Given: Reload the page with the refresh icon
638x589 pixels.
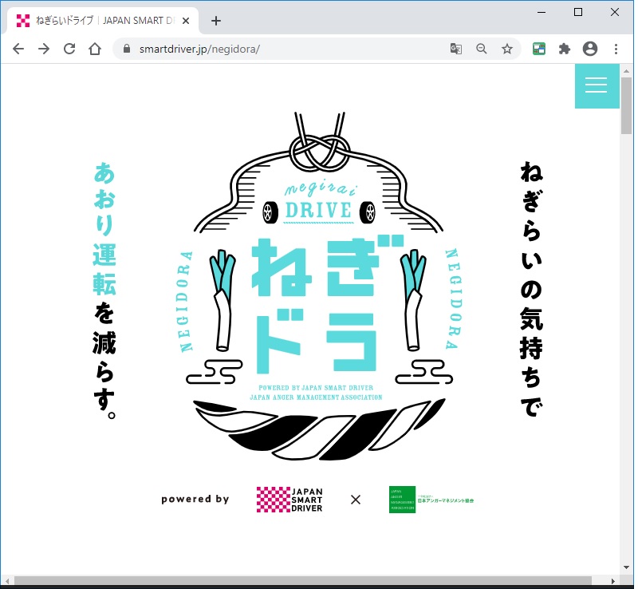Looking at the screenshot, I should click(69, 49).
